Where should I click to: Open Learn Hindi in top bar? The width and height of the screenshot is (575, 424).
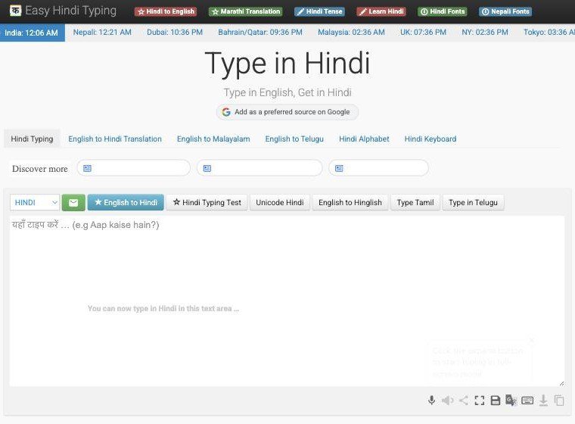[381, 11]
